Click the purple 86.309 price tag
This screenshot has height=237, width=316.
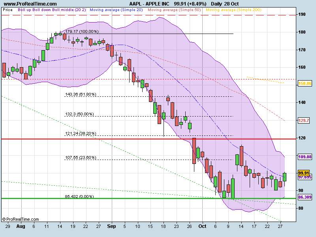[x=305, y=197]
